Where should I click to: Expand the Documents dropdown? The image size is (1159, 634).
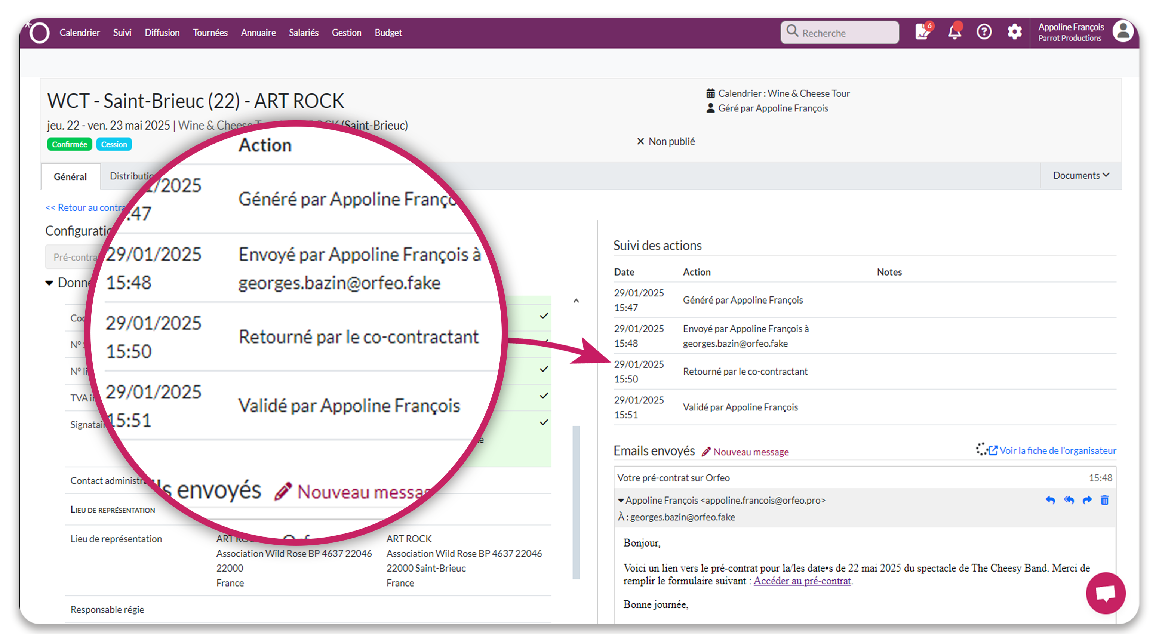1081,175
